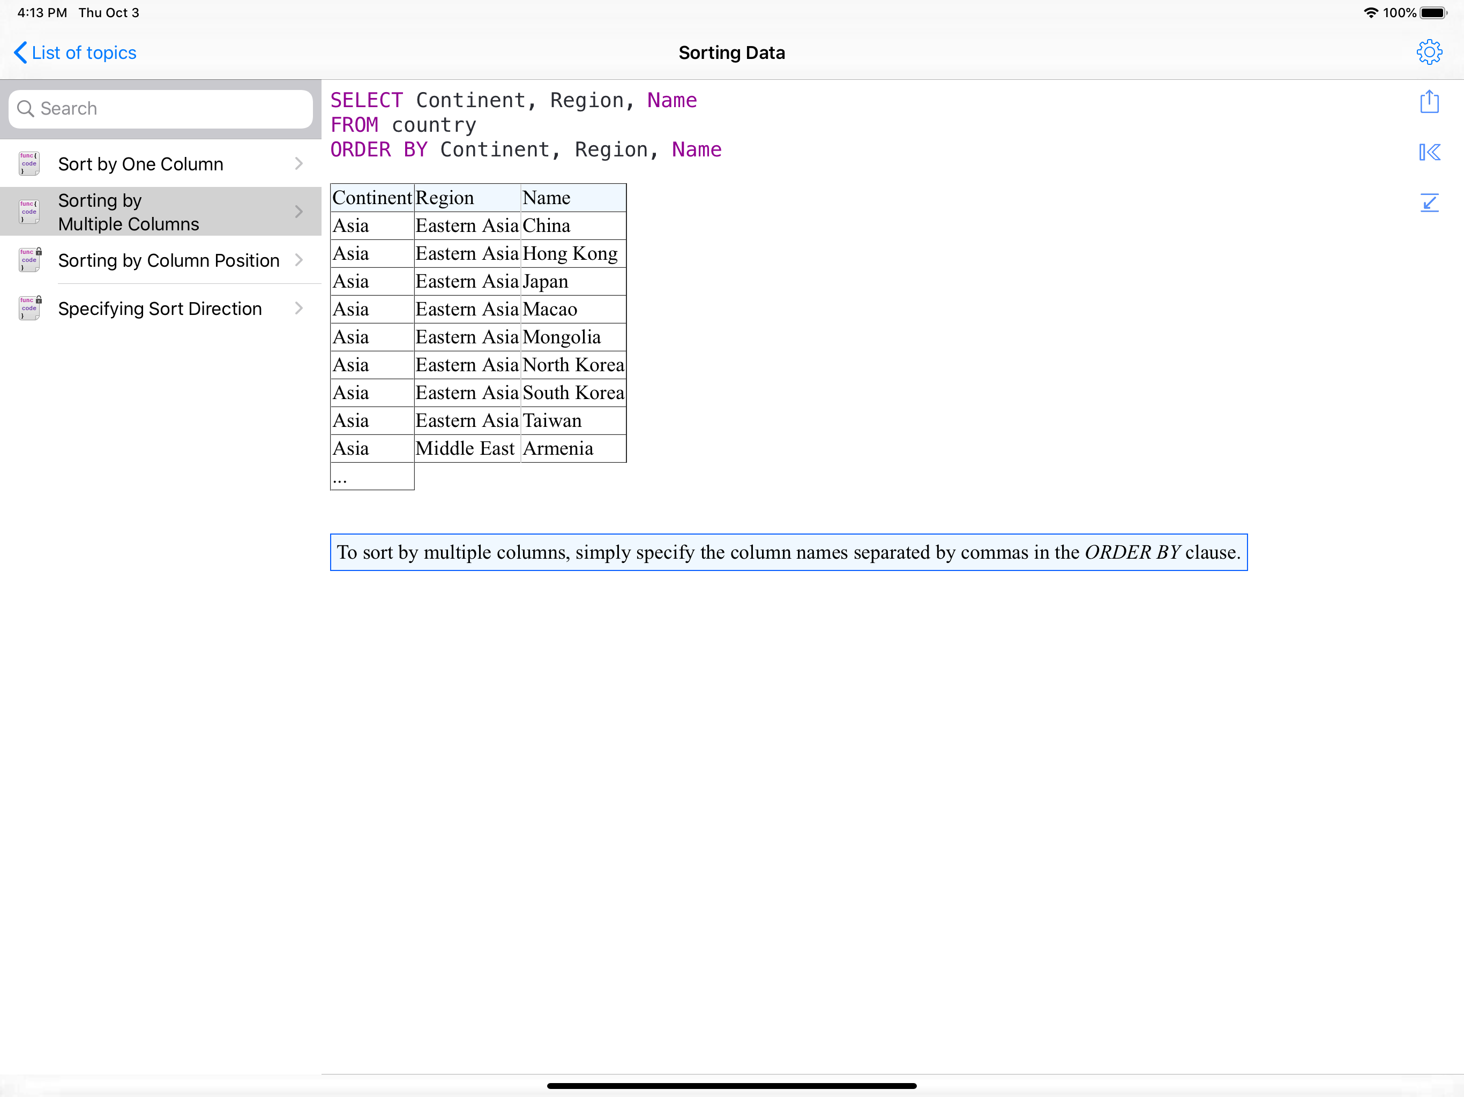Screen dimensions: 1464x1097
Task: Expand Sort by One Column chevron
Action: [298, 163]
